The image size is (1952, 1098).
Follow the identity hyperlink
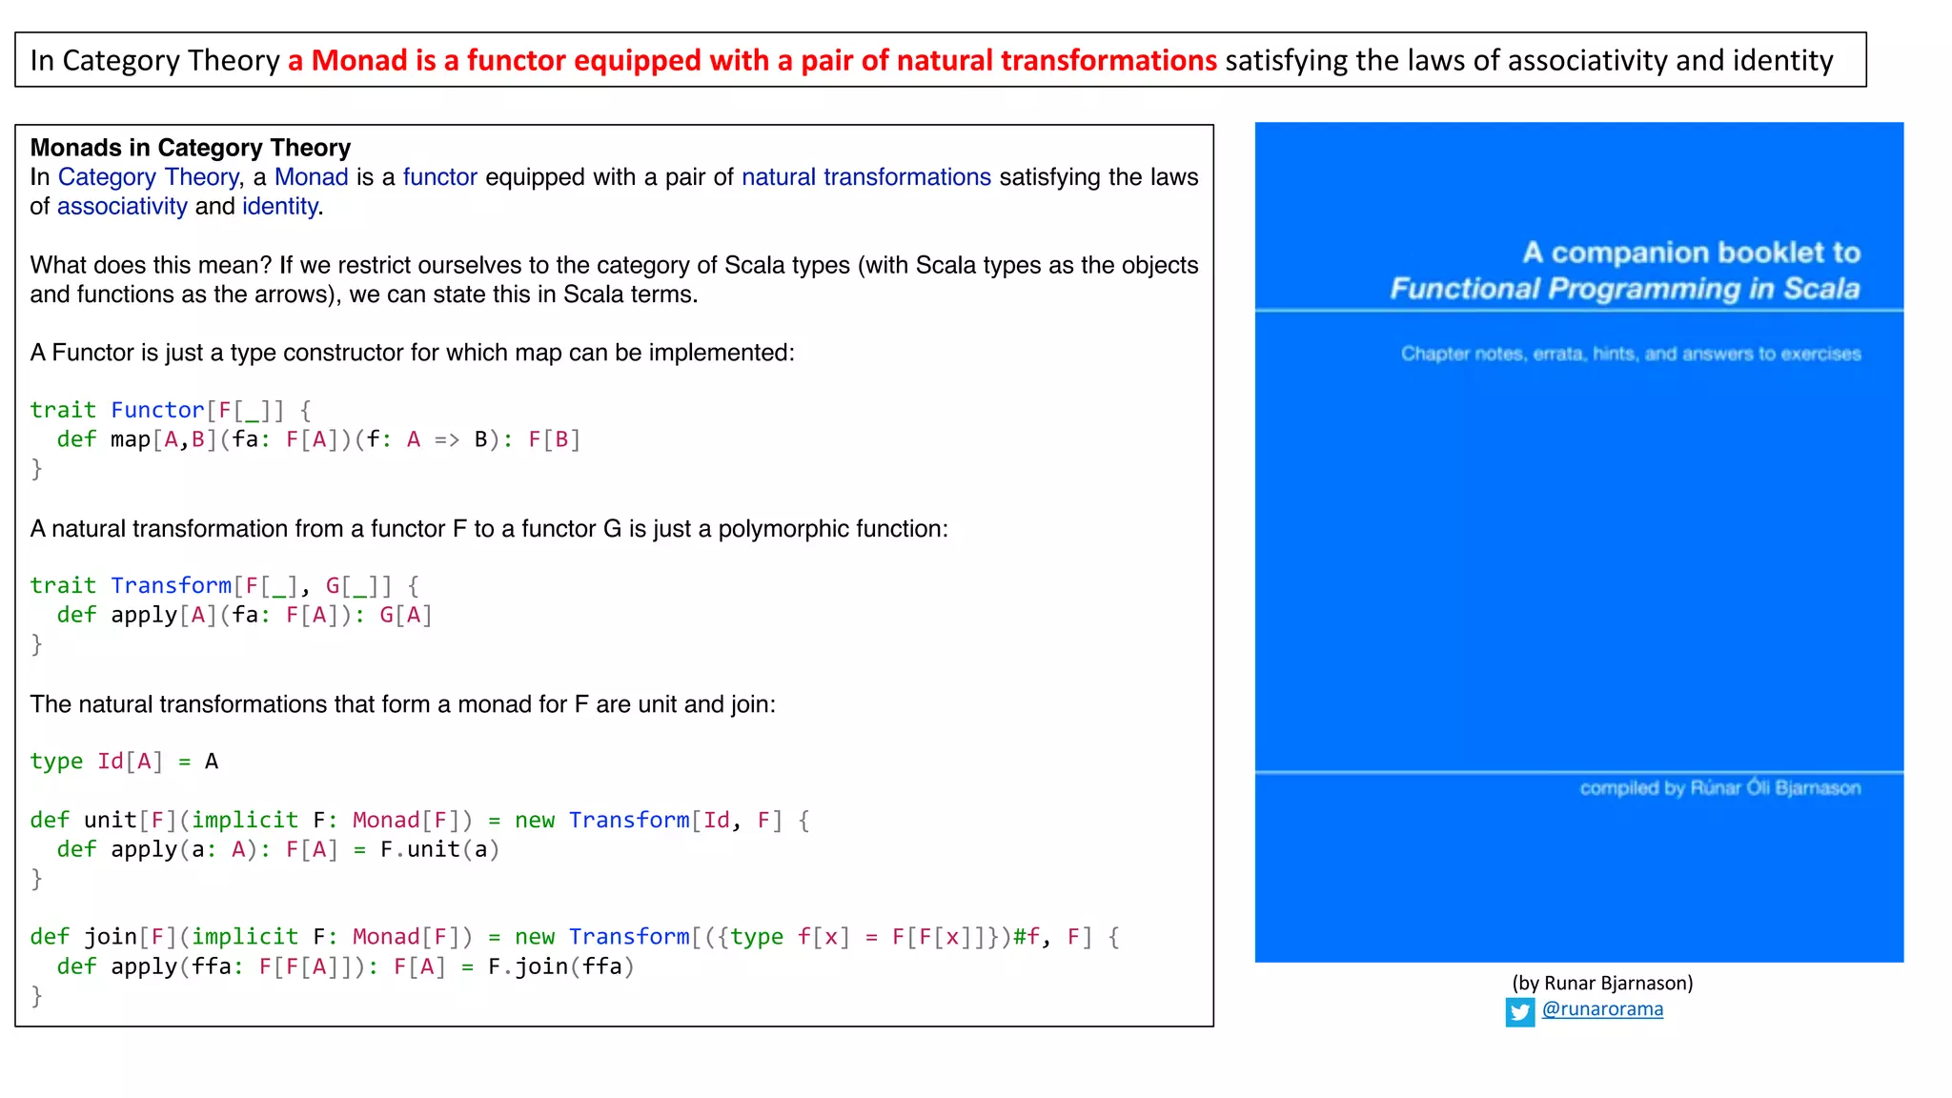pyautogui.click(x=280, y=207)
